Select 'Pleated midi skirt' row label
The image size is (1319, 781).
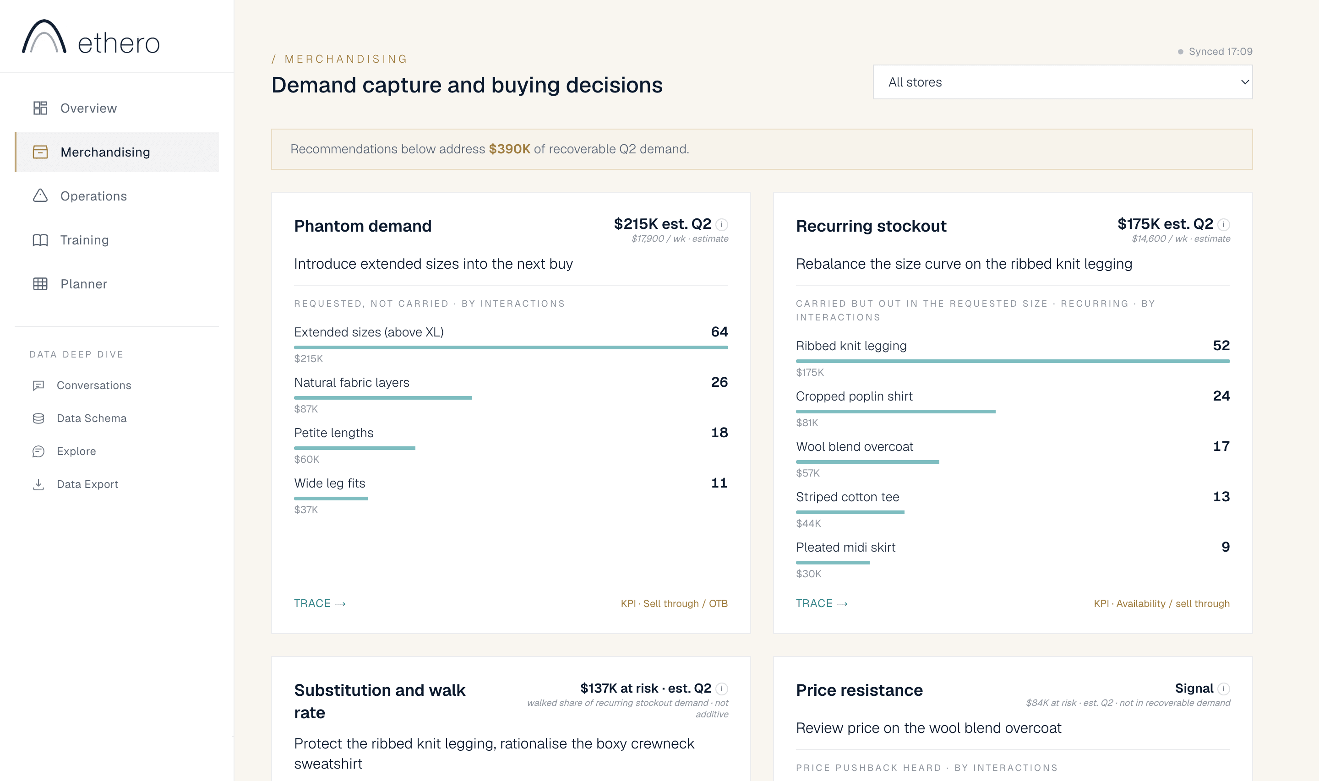(845, 548)
